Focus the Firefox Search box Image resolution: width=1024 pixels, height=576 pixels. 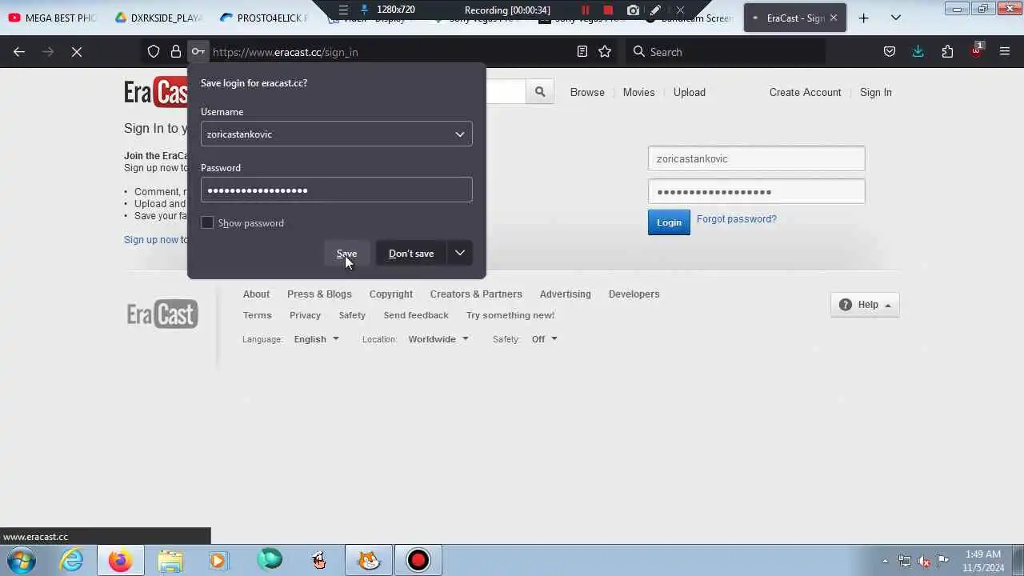point(725,52)
